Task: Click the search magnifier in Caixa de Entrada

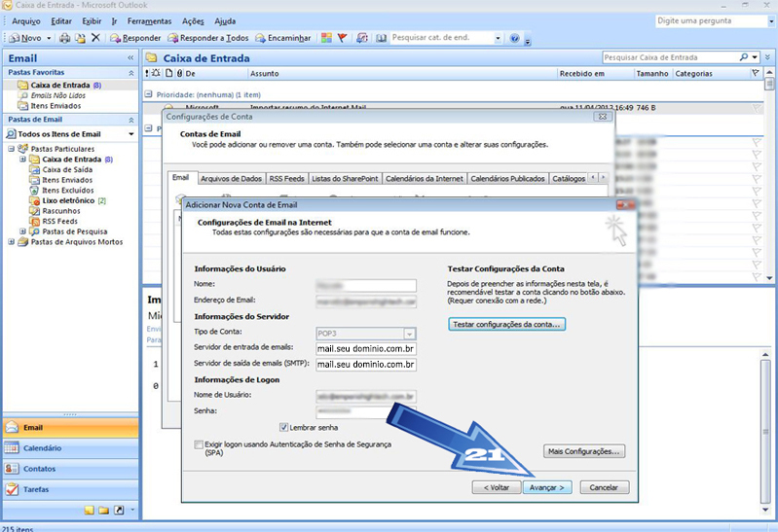Action: [x=744, y=57]
